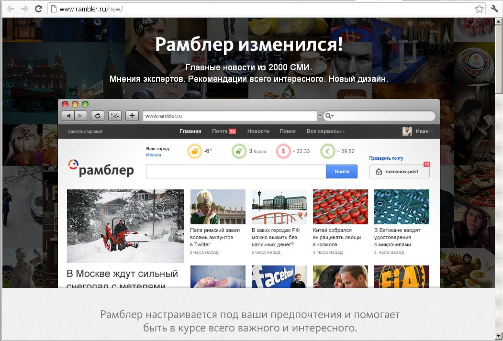Click the green traffic score icon
Viewport: 503px width, 341px height.
tap(239, 151)
